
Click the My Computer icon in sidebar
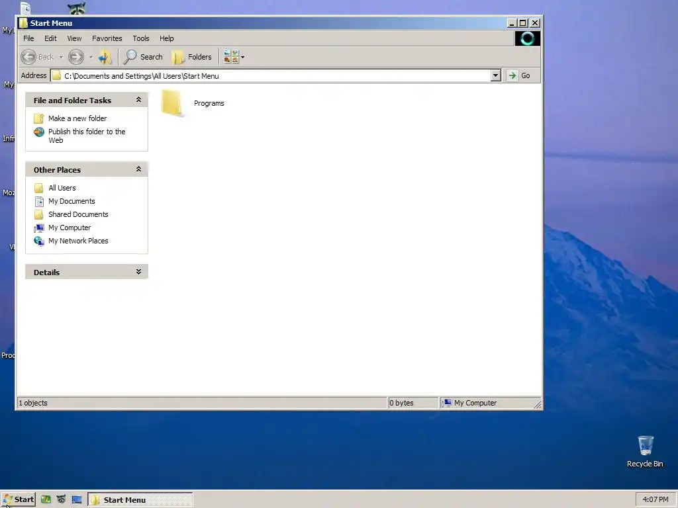pos(39,228)
